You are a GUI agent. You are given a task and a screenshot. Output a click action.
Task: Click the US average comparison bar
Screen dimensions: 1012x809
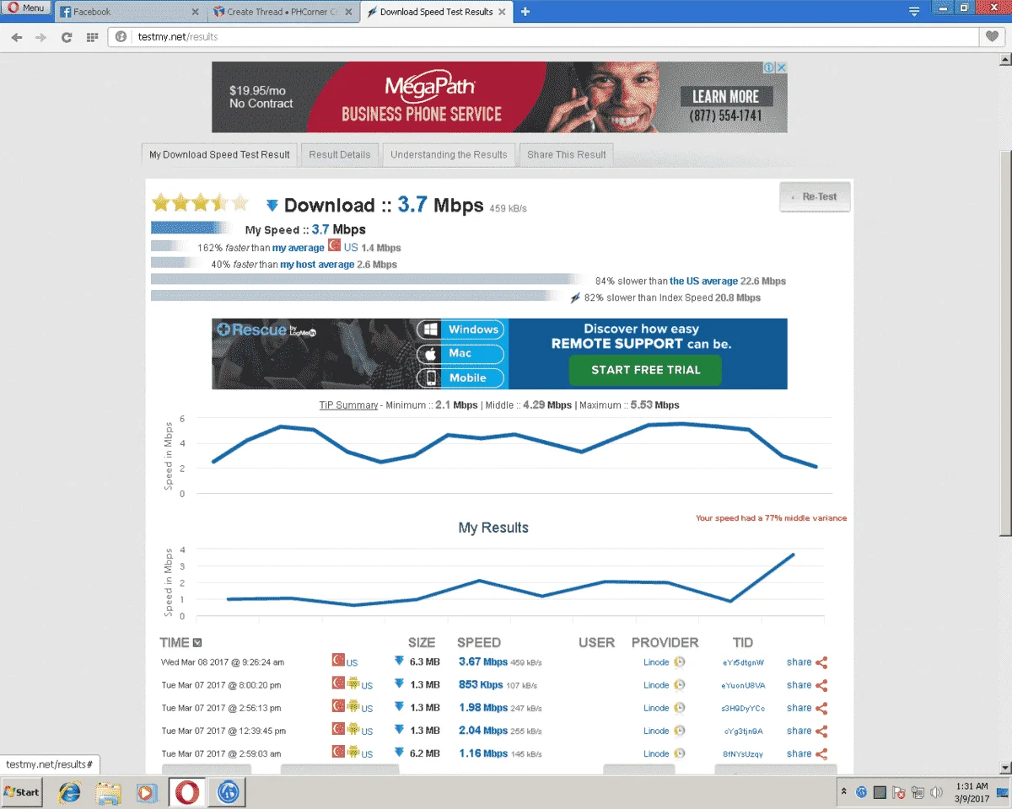tap(369, 279)
